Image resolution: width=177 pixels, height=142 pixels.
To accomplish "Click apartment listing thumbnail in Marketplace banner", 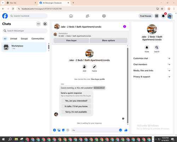I will (55, 34).
